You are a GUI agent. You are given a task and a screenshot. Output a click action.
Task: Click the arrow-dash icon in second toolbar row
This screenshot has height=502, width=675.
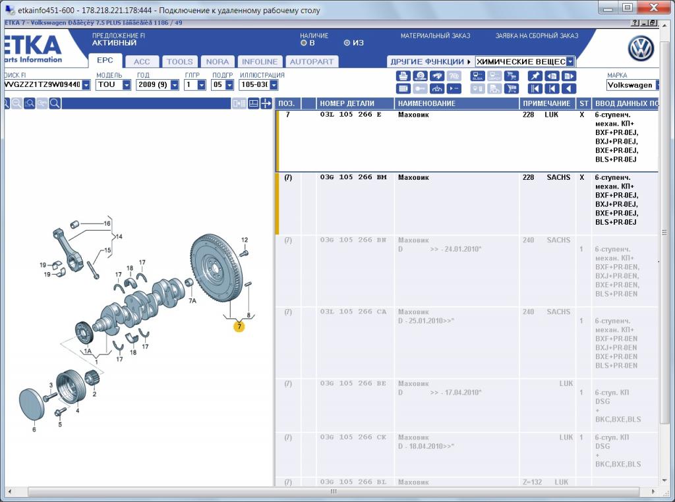coord(454,89)
